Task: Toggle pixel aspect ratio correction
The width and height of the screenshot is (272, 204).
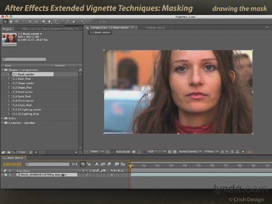Action: 222,152
